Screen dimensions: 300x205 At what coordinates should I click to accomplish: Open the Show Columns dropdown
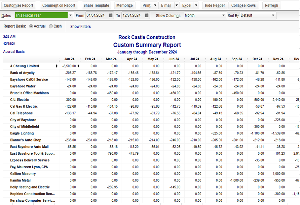coord(223,16)
